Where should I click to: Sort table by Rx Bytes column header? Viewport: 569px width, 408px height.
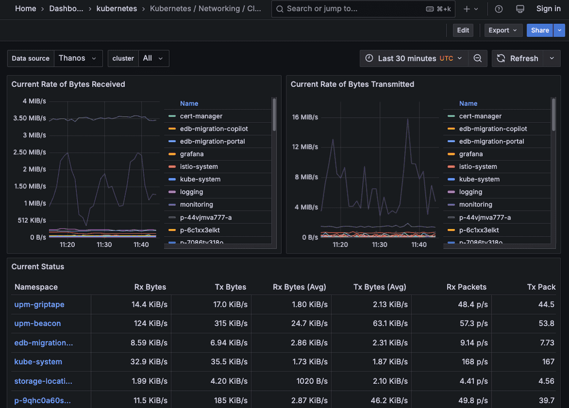pyautogui.click(x=150, y=287)
